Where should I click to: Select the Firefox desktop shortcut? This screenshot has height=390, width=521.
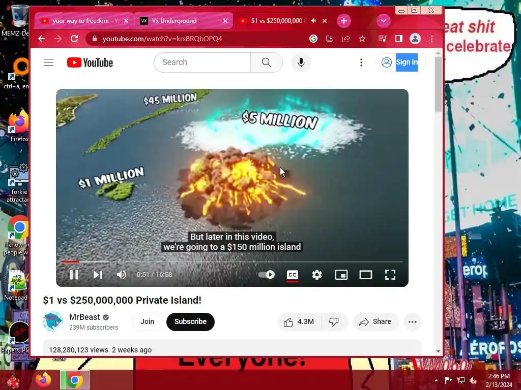(19, 126)
